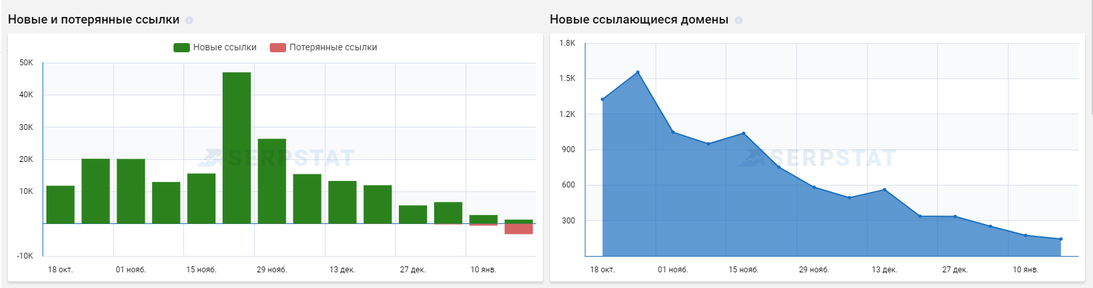
Task: Click the green 'Новые ссылки' legend swatch
Action: coord(181,47)
